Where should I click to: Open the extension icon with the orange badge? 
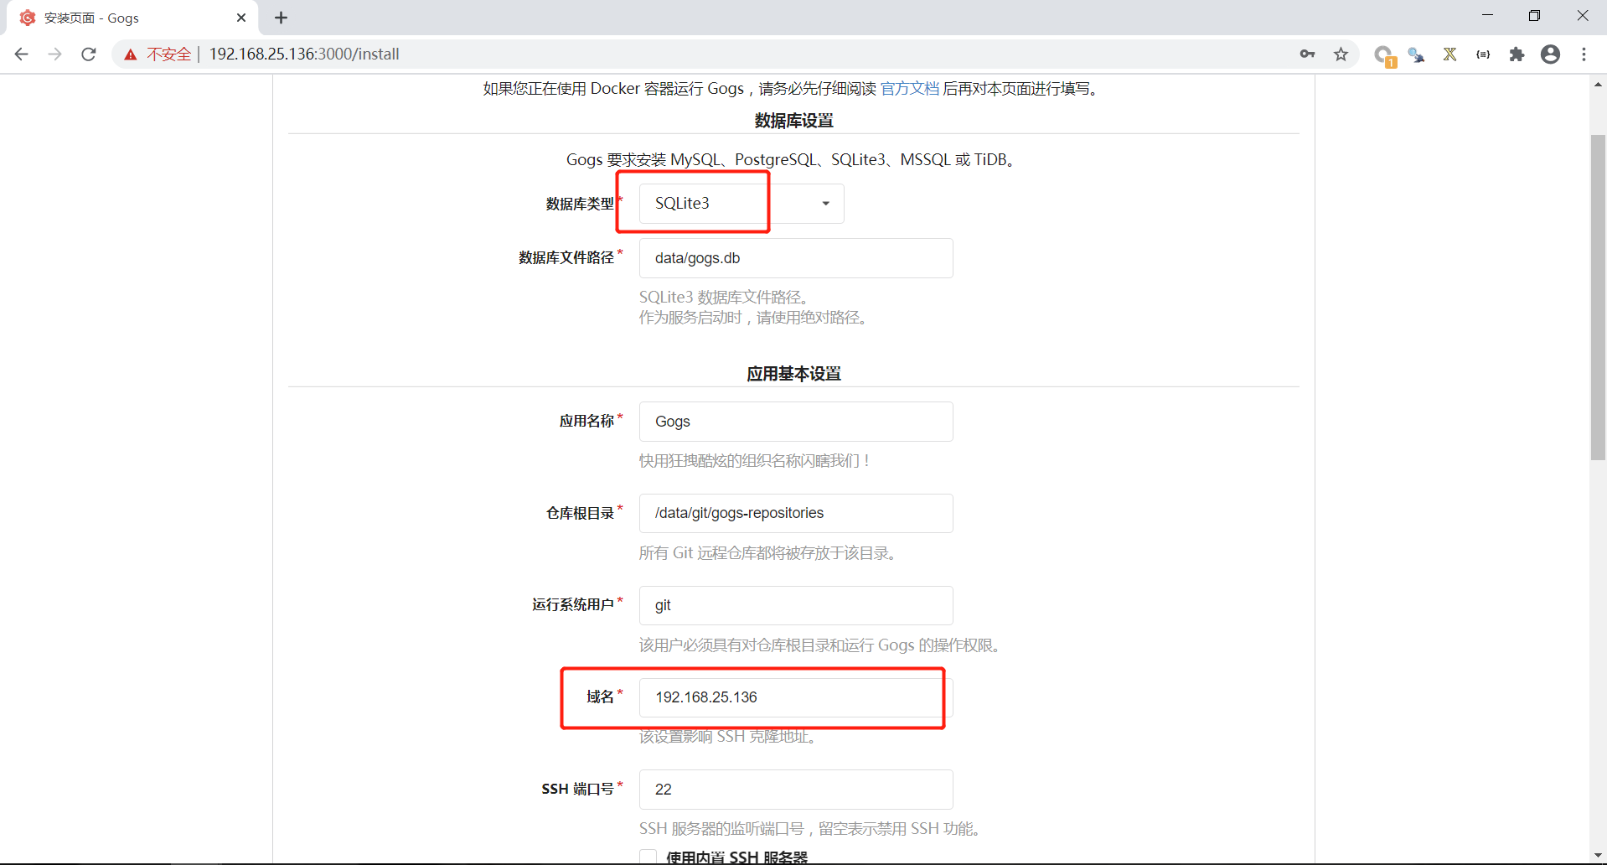click(1384, 55)
